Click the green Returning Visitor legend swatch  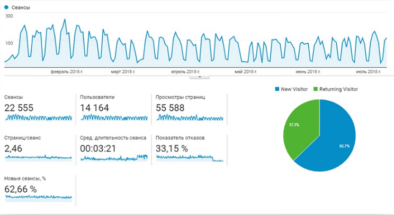(316, 89)
